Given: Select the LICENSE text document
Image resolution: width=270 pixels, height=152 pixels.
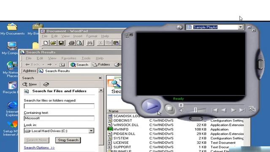Looking at the screenshot, I should pyautogui.click(x=121, y=143).
